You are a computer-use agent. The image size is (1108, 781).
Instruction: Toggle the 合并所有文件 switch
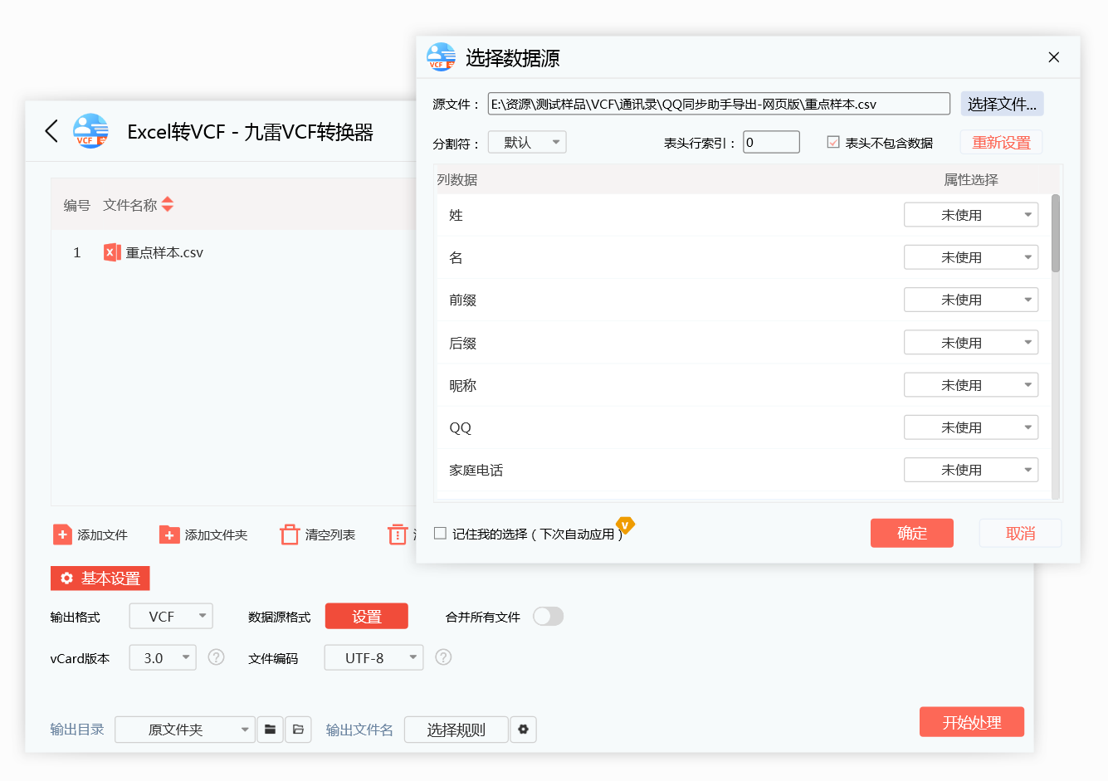click(x=548, y=616)
